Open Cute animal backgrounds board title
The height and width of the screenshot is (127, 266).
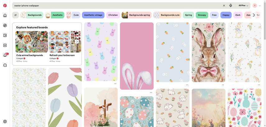[x=30, y=55]
